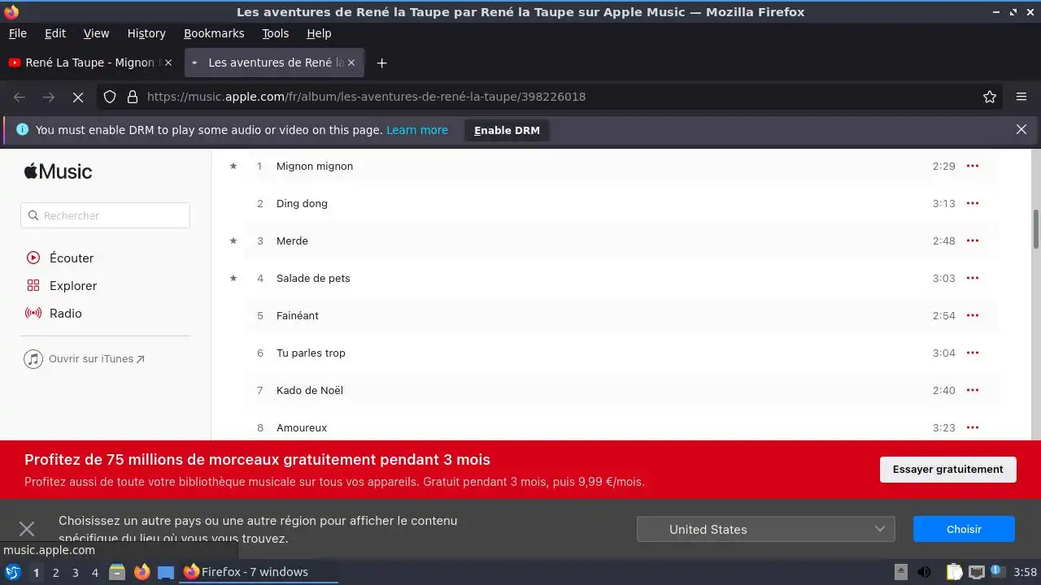Select the Tu parles trop track title

click(311, 353)
